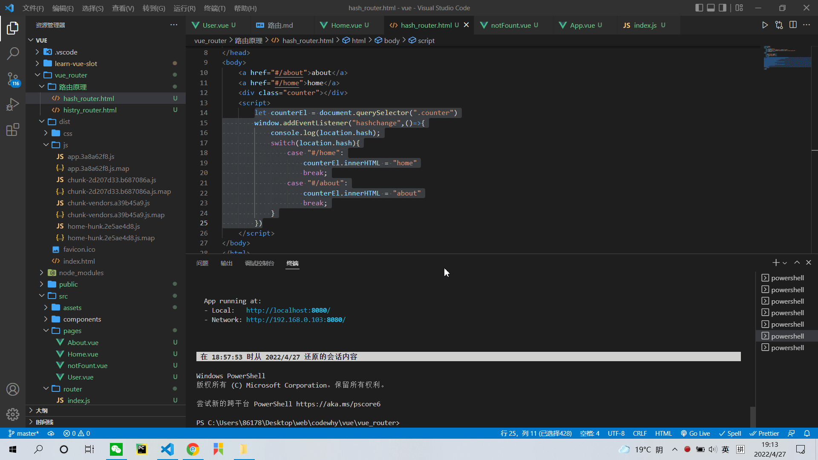Image resolution: width=818 pixels, height=460 pixels.
Task: Open the http://localhost:8080/ terminal link
Action: pyautogui.click(x=288, y=310)
